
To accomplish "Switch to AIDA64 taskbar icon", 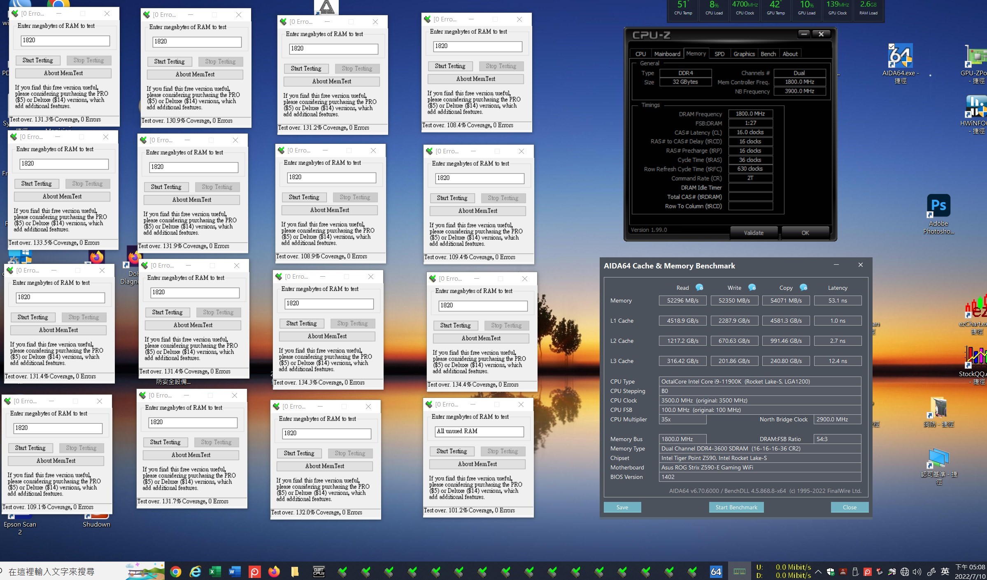I will tap(716, 571).
